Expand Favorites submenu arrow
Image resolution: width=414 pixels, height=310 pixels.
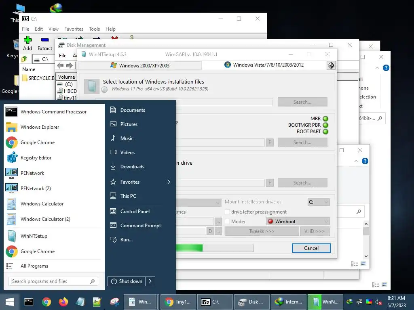tap(169, 182)
